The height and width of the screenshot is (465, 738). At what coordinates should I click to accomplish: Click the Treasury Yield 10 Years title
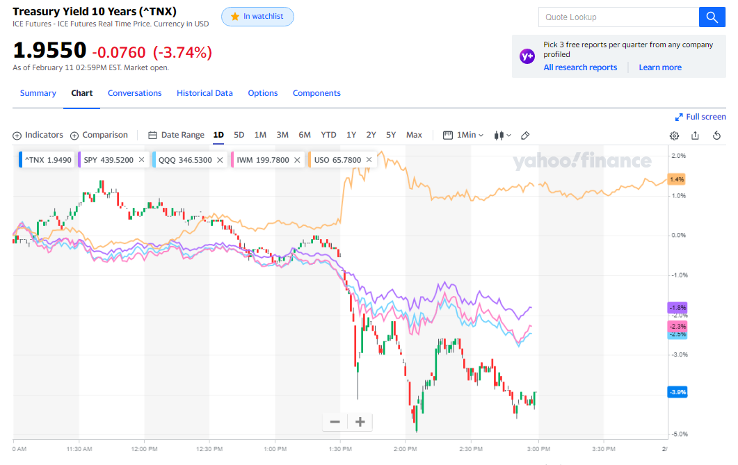pyautogui.click(x=95, y=11)
